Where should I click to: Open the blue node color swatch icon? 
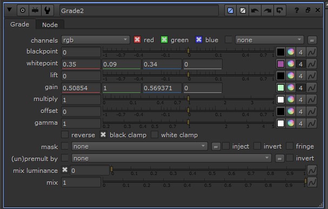(x=231, y=10)
